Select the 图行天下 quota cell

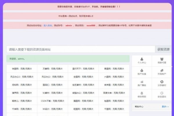click(83, 69)
